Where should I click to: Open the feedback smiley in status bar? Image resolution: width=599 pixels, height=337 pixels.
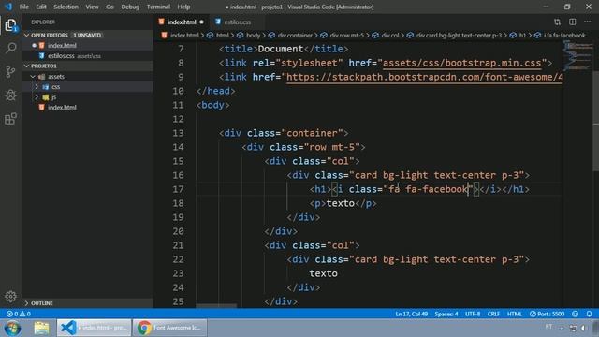point(576,314)
